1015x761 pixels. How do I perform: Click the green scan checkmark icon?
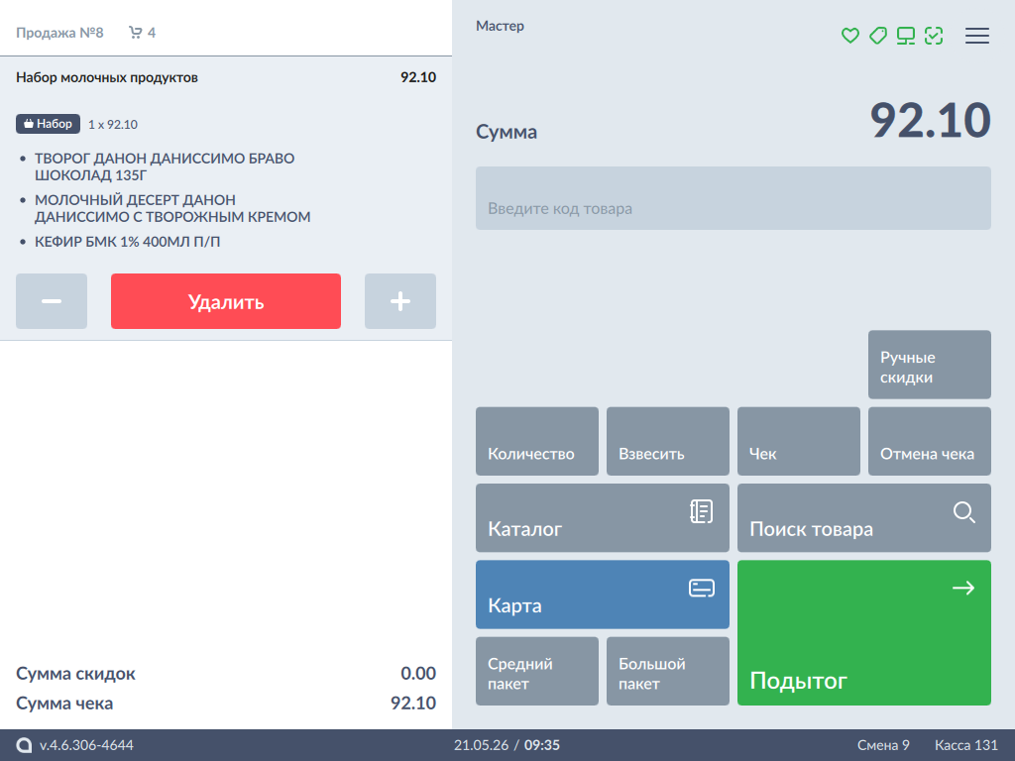tap(934, 36)
